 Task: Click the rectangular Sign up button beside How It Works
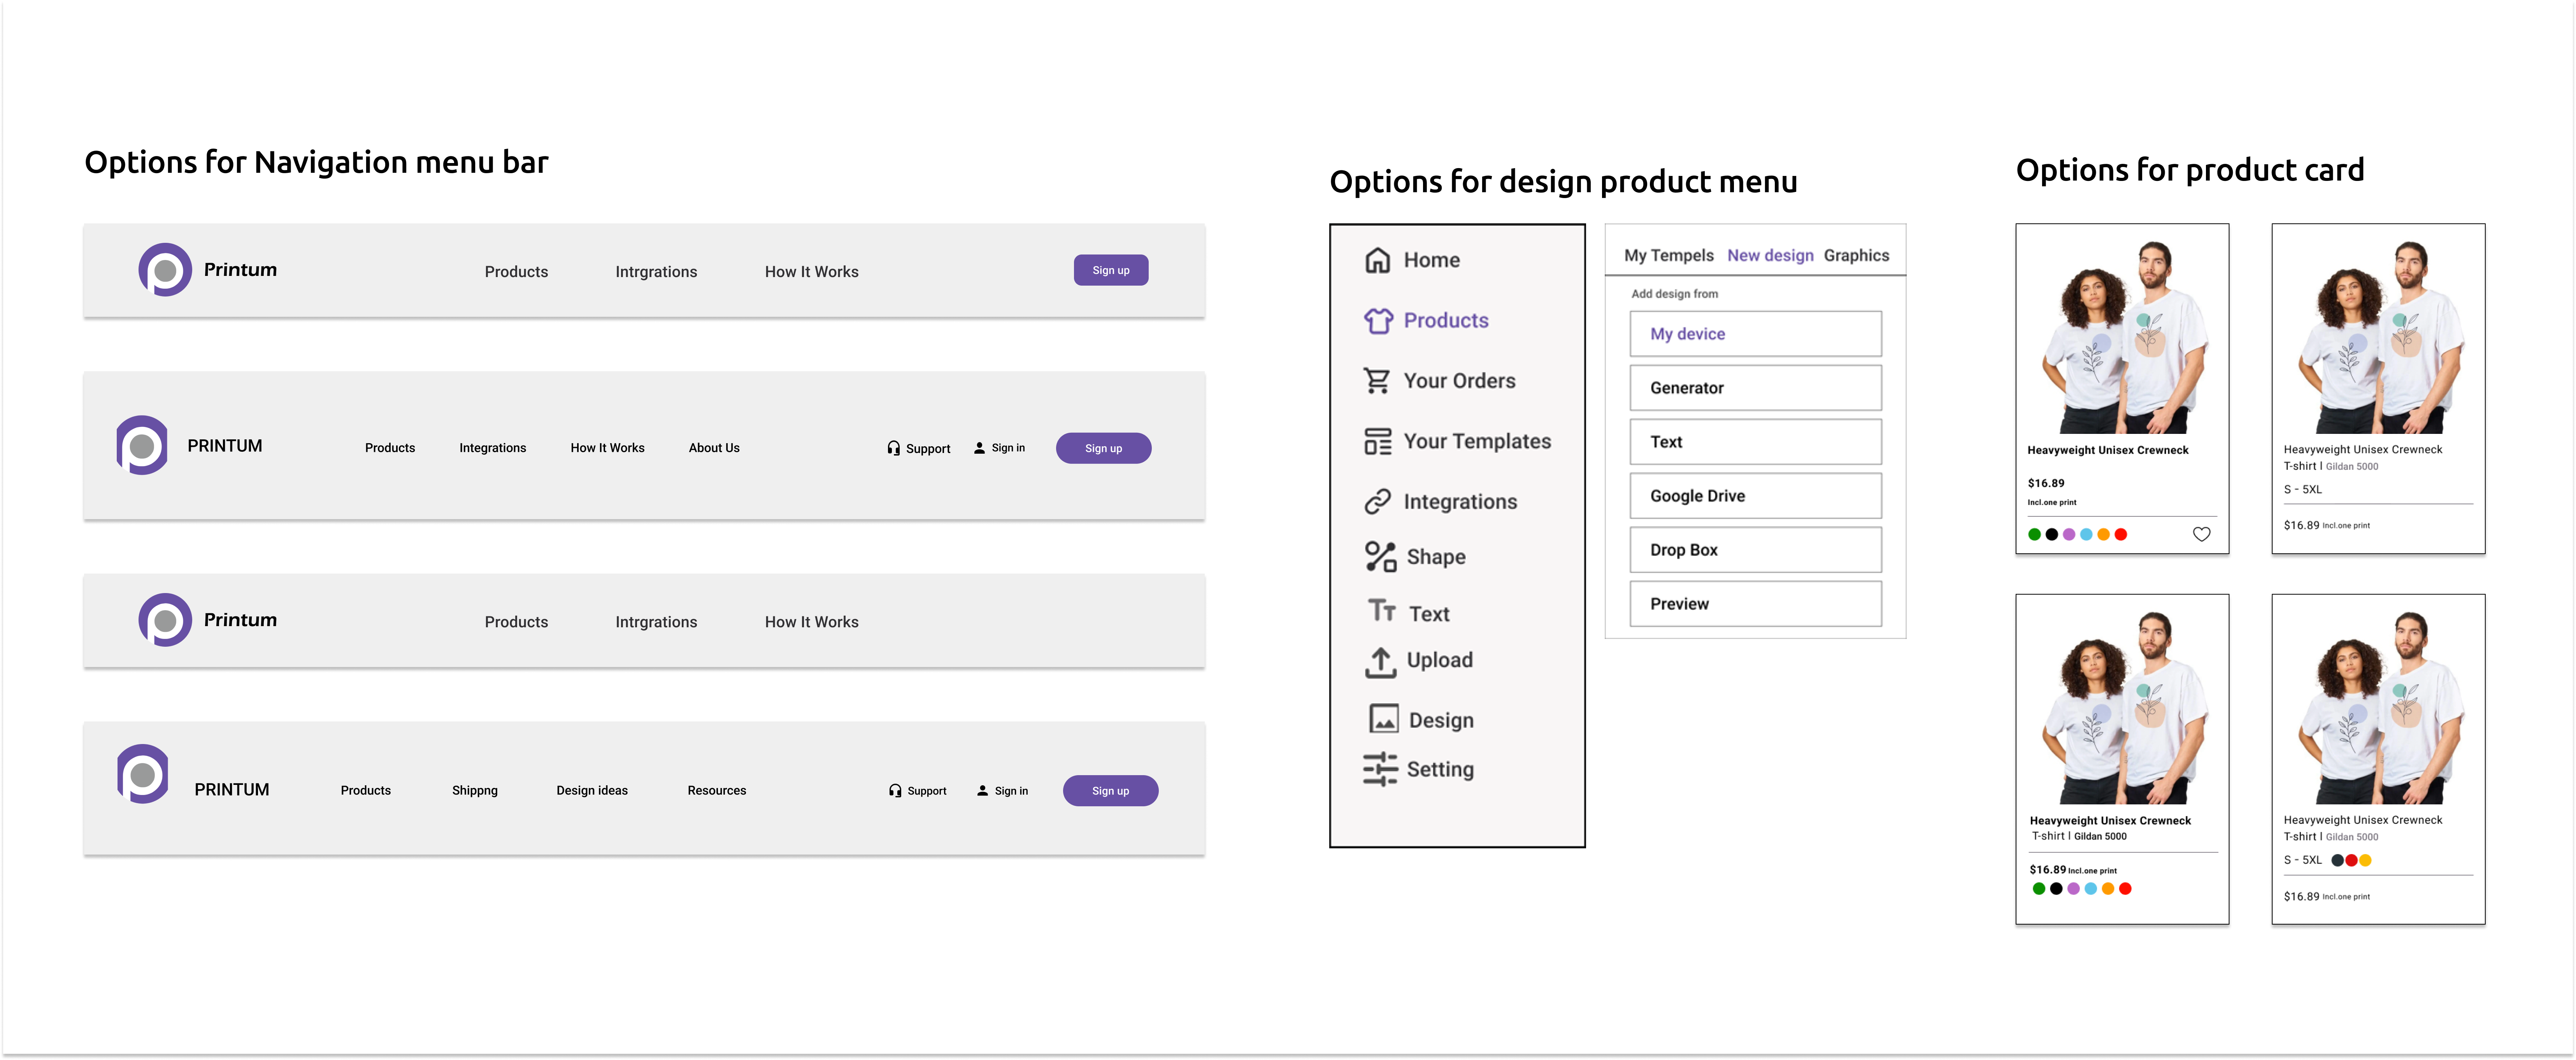pyautogui.click(x=1110, y=271)
